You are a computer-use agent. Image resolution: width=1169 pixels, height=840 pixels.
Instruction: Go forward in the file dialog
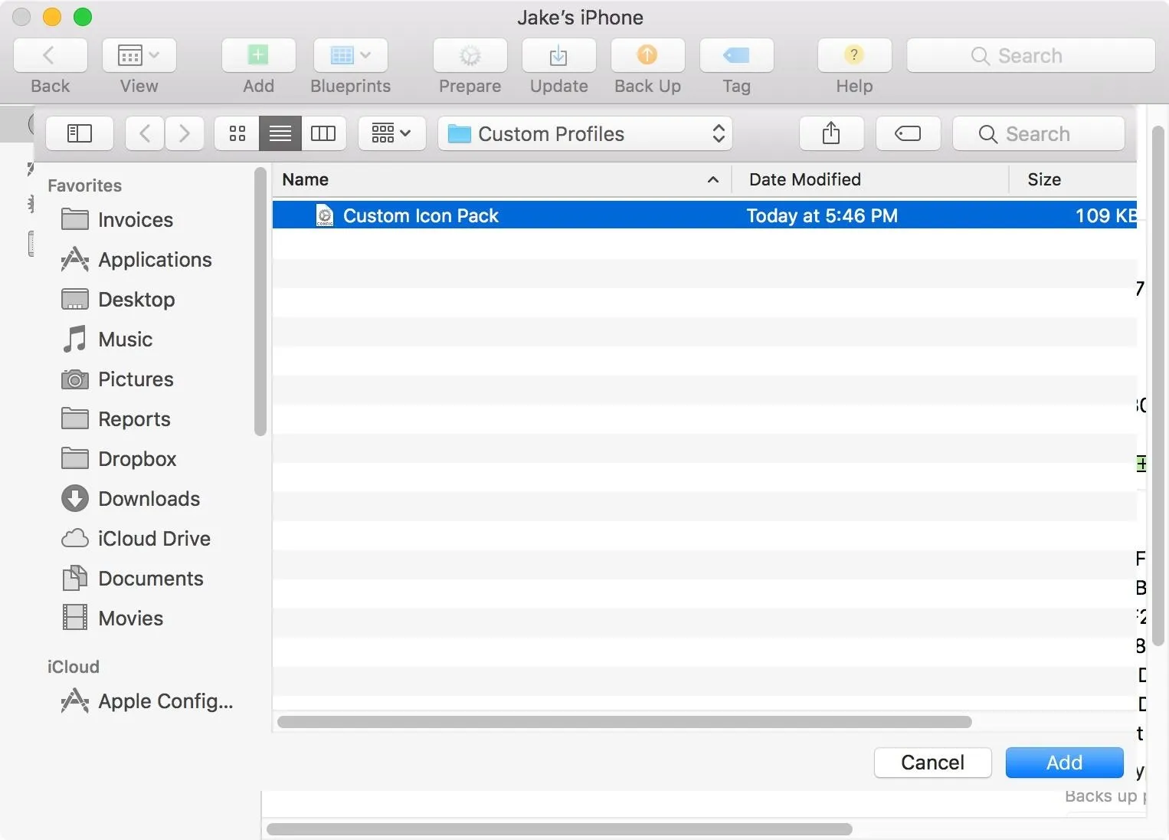184,133
